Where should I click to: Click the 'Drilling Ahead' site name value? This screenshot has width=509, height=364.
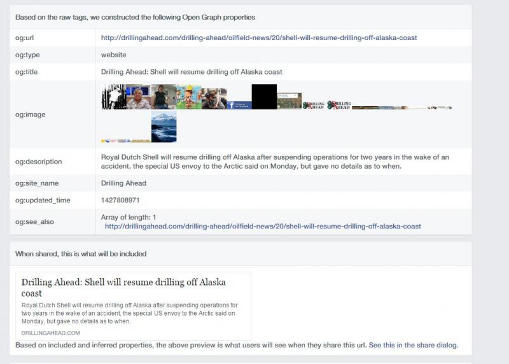click(123, 183)
